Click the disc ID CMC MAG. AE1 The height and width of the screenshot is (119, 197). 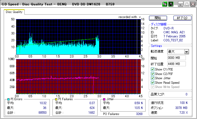point(174,32)
